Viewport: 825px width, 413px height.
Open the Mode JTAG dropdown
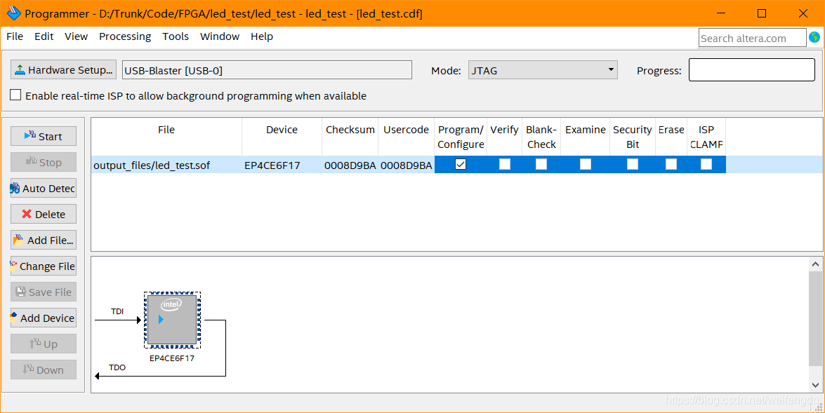[543, 70]
